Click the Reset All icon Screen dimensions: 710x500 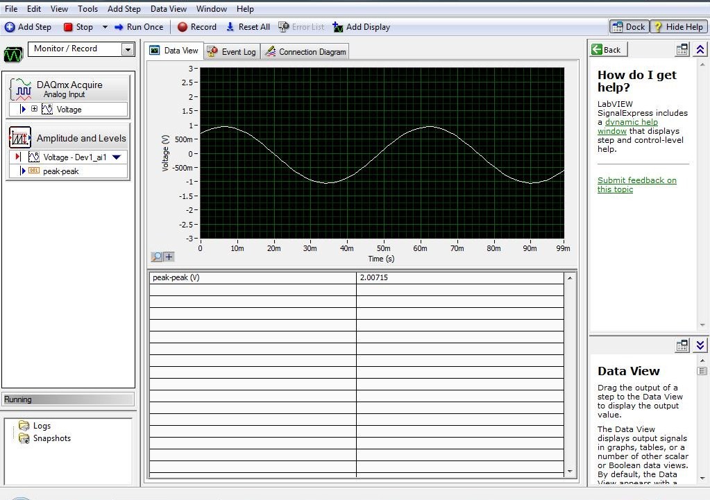230,27
